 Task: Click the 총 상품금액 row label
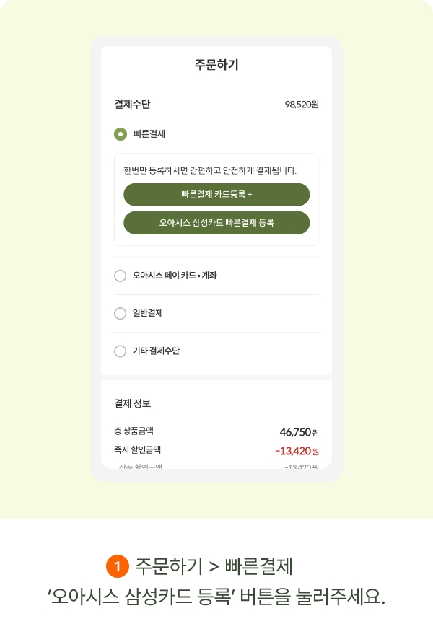pyautogui.click(x=134, y=431)
